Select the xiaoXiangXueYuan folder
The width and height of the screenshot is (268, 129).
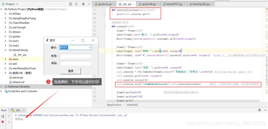point(24,68)
